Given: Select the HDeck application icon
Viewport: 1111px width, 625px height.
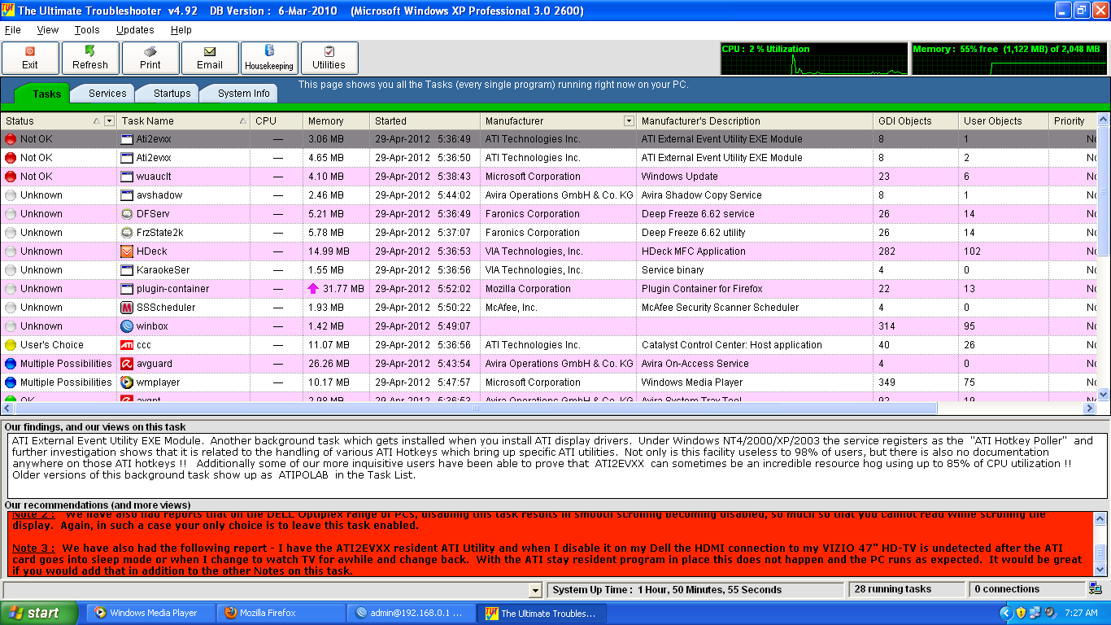Looking at the screenshot, I should 127,251.
